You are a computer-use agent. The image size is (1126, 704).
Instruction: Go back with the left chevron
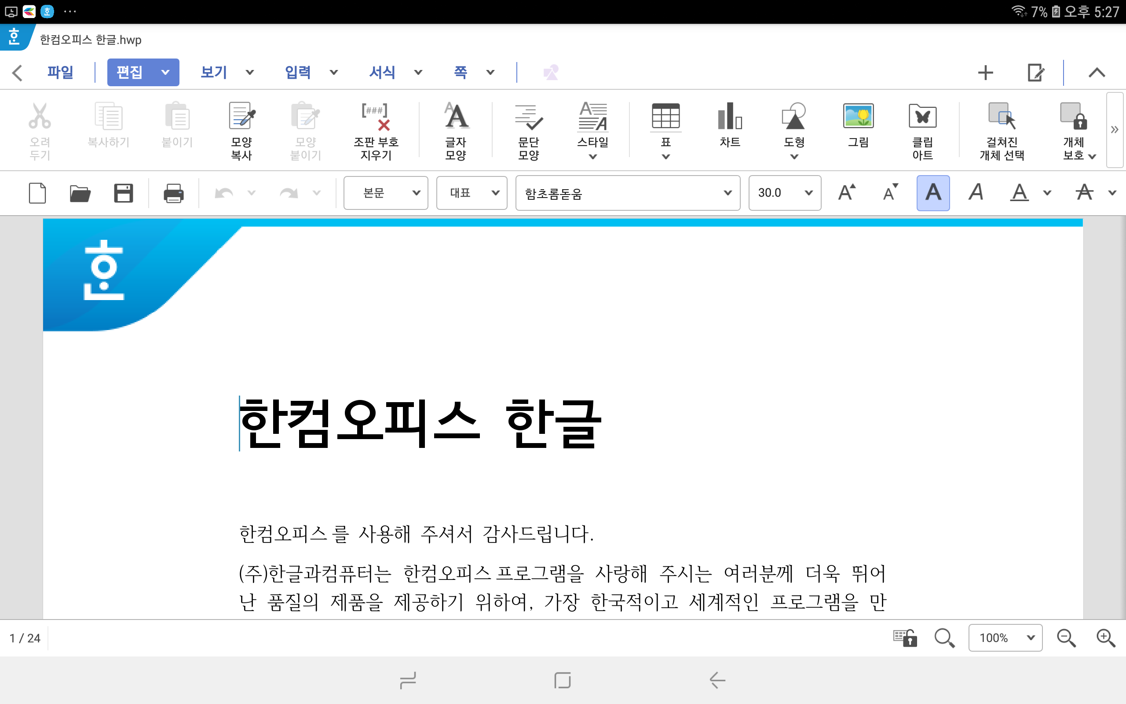coord(17,73)
